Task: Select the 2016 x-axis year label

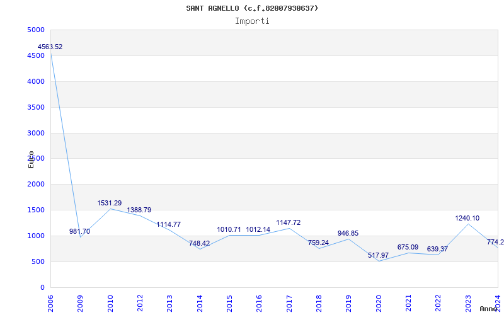Action: (x=260, y=303)
